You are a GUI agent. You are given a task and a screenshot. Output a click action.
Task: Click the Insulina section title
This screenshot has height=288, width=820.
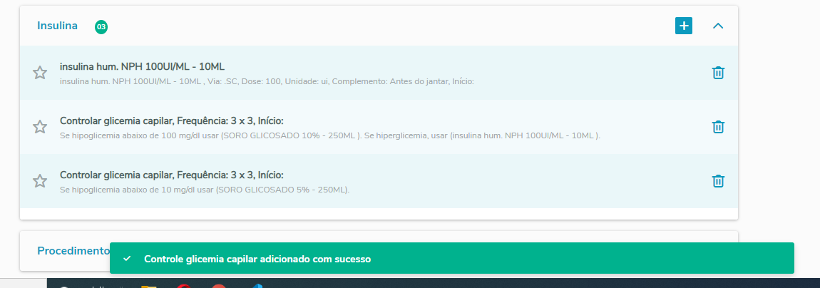pos(58,26)
